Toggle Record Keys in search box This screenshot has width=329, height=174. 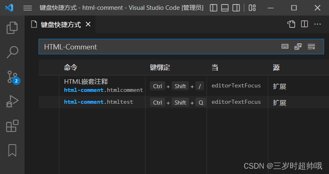(x=285, y=47)
